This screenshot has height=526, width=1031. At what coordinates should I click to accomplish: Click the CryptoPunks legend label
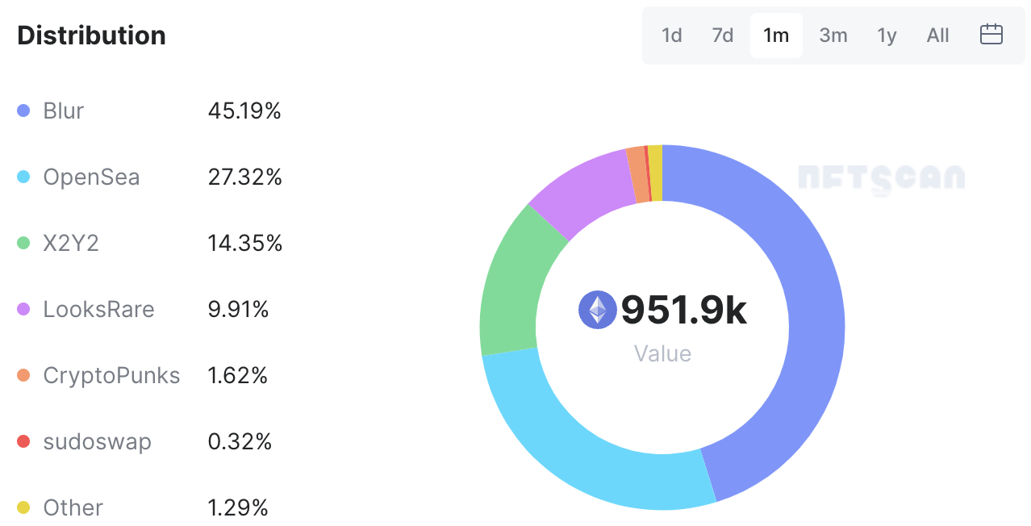point(111,375)
